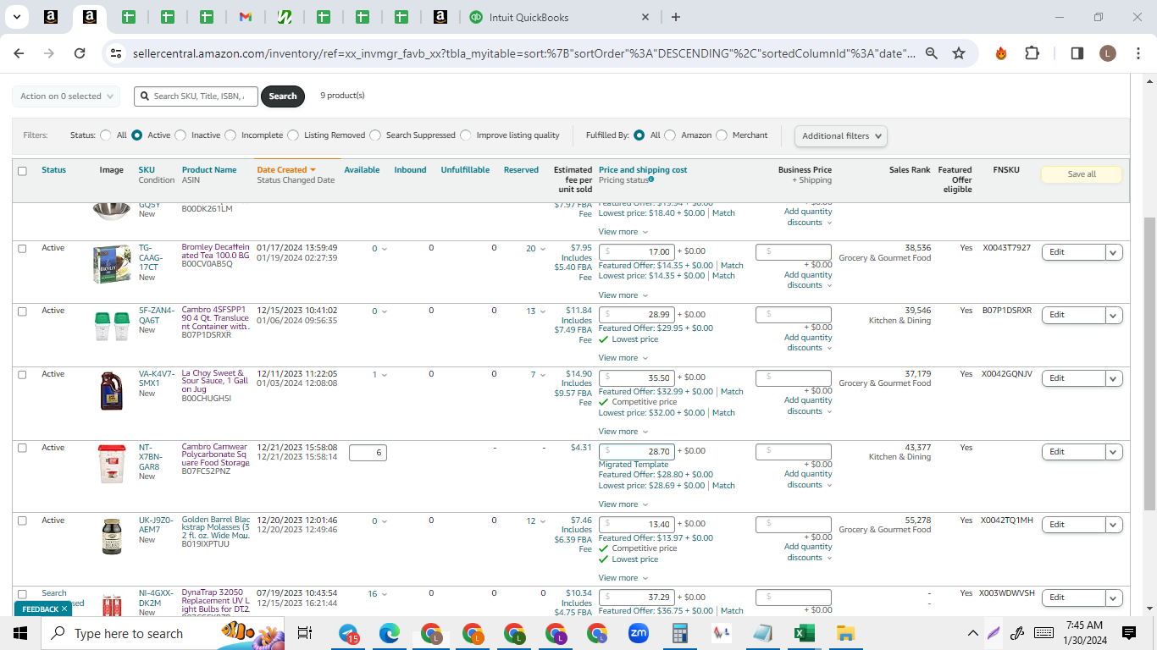This screenshot has height=650, width=1157.
Task: Check the La Choy Sweet & Sour Sauce row
Action: tap(23, 374)
